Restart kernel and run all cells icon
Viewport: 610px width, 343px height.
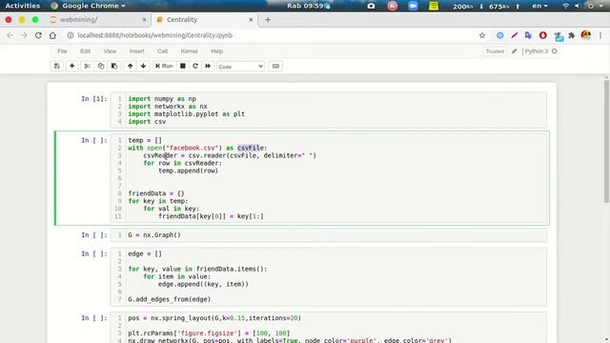(x=208, y=66)
